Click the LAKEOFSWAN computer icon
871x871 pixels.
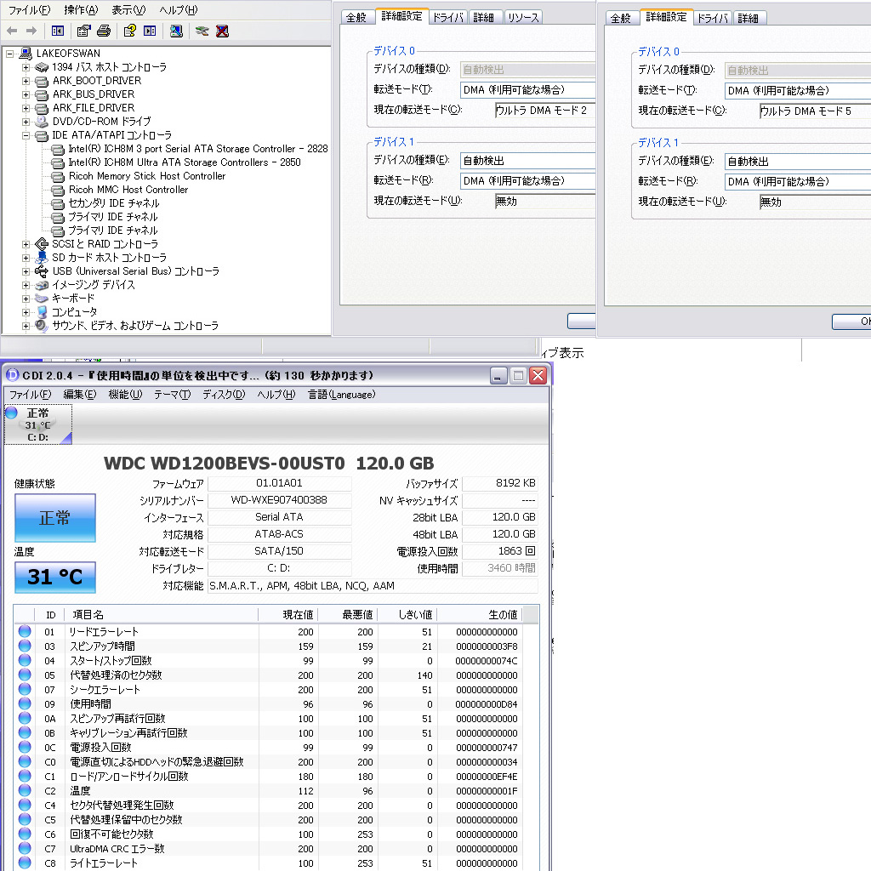(26, 54)
